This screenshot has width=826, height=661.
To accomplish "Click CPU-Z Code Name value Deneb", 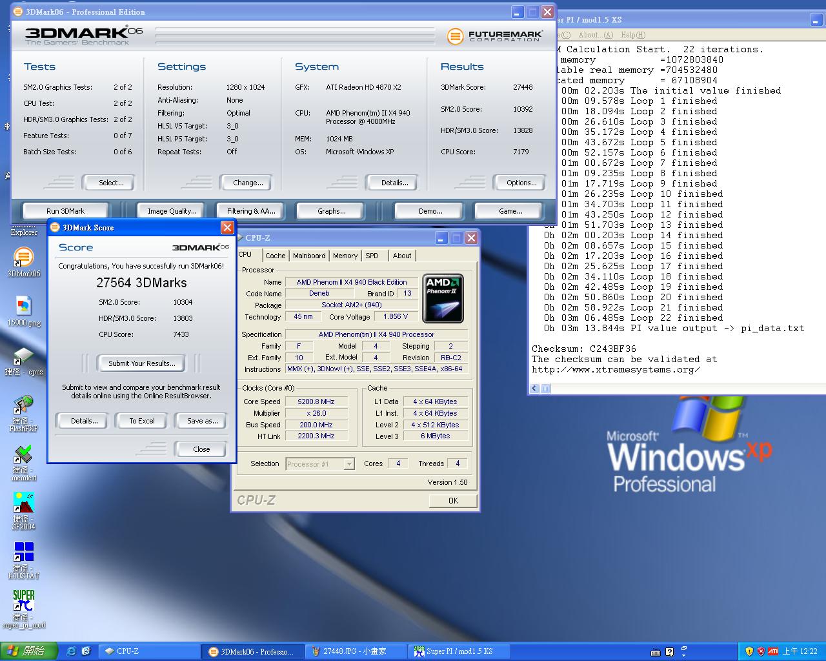I will 319,293.
